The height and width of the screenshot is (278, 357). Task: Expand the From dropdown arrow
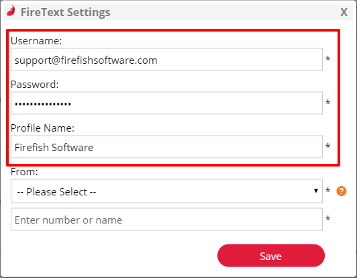click(x=316, y=191)
